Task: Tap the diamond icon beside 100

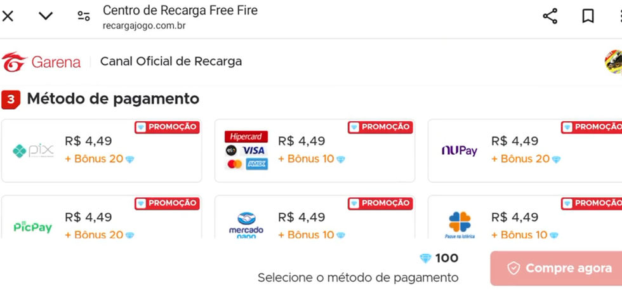Action: click(x=425, y=259)
